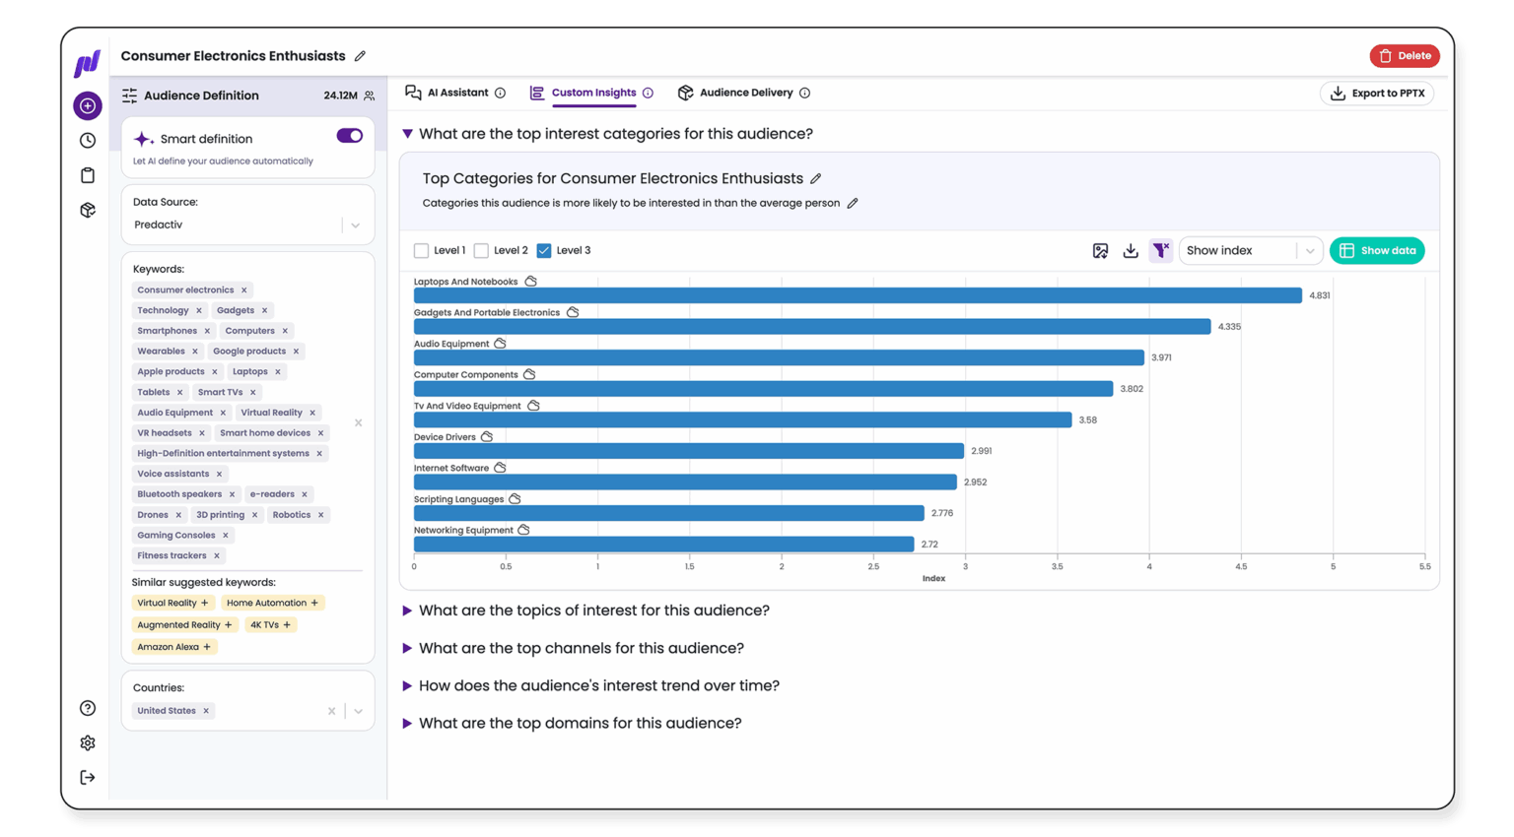The height and width of the screenshot is (837, 1514).
Task: Add the Virtual Reality suggested keyword
Action: click(172, 603)
